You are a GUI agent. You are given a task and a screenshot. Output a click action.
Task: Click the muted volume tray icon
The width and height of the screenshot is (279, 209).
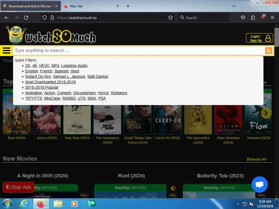[251, 204]
